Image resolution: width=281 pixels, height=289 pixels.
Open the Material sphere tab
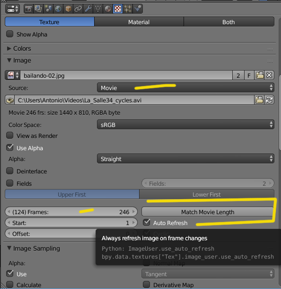[108, 9]
